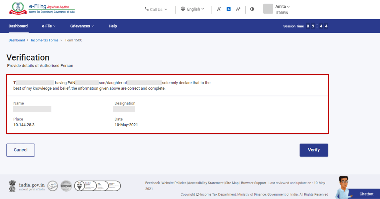Open the Grievances menu

click(82, 26)
